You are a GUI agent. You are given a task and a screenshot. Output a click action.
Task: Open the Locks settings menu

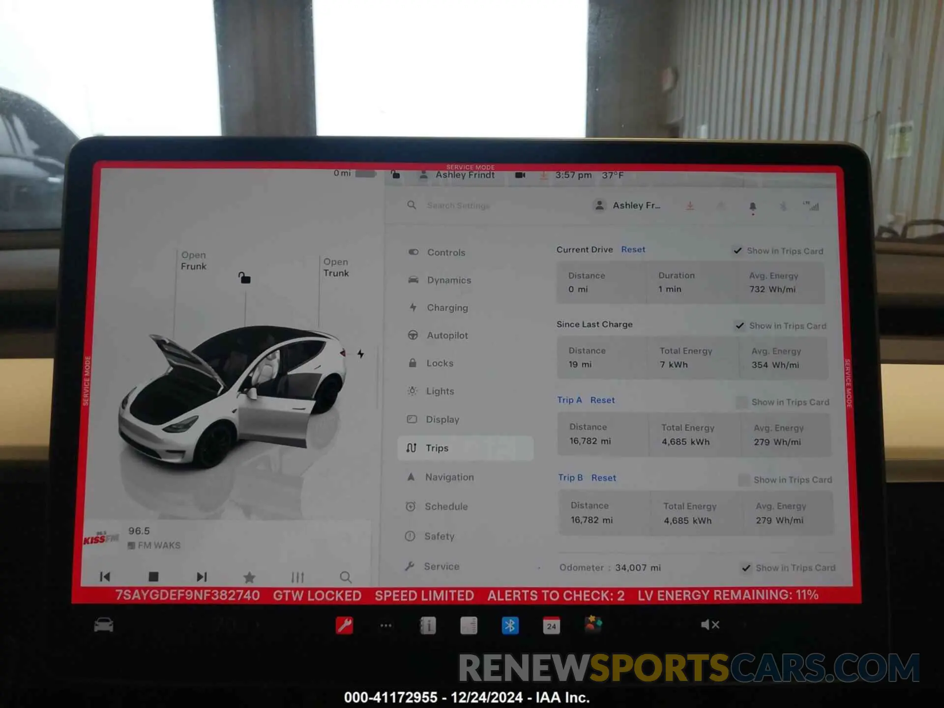click(431, 363)
